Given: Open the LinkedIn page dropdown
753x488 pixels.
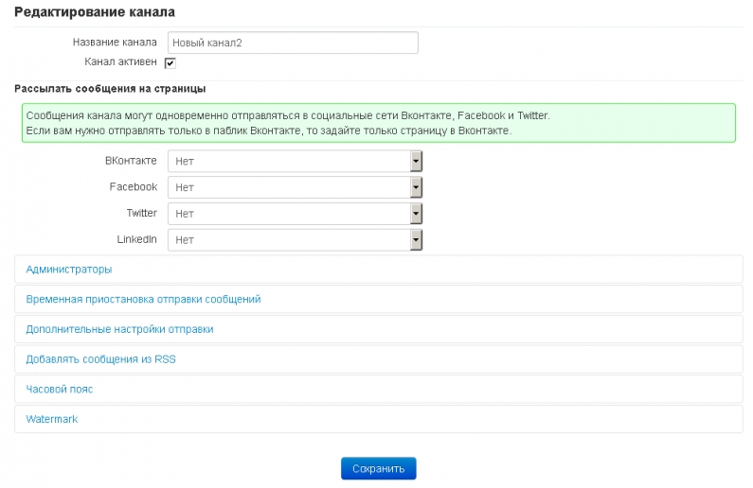Looking at the screenshot, I should (x=295, y=239).
